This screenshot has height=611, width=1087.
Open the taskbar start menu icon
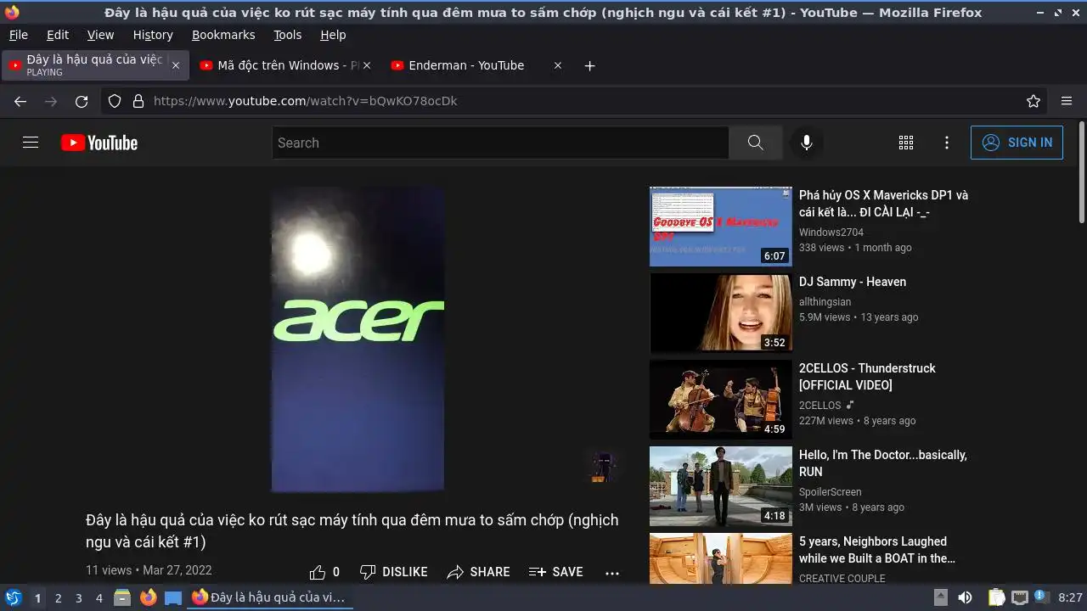(x=13, y=597)
